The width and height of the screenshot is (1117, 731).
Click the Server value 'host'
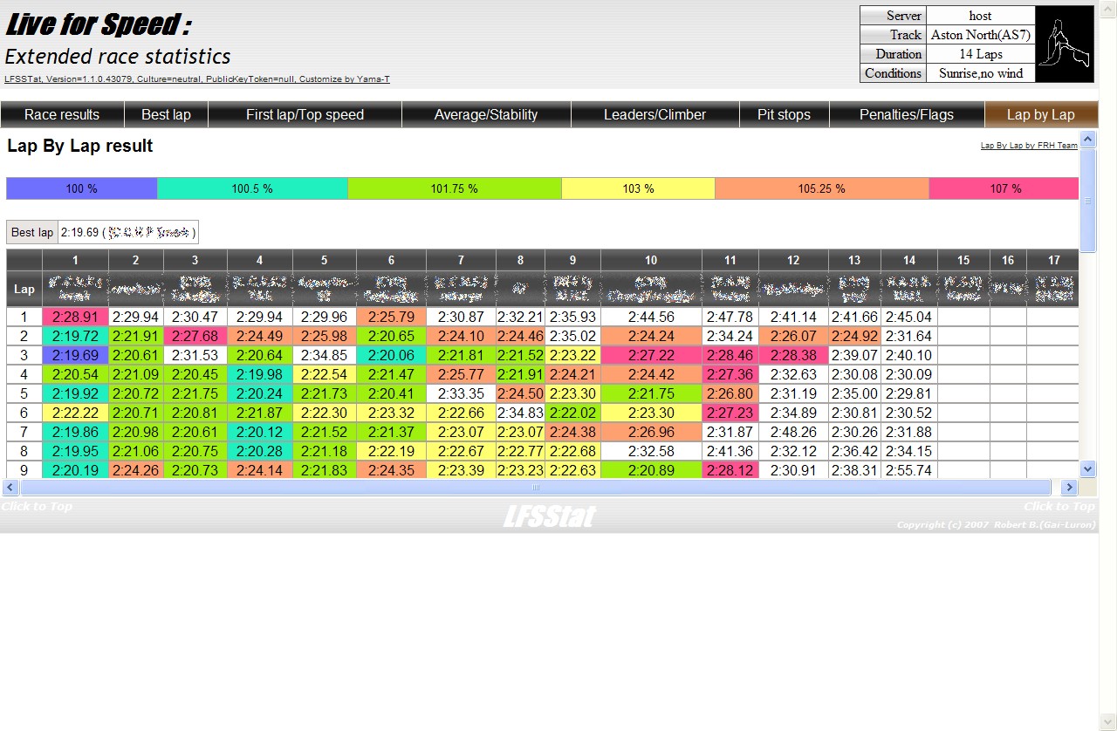[980, 16]
